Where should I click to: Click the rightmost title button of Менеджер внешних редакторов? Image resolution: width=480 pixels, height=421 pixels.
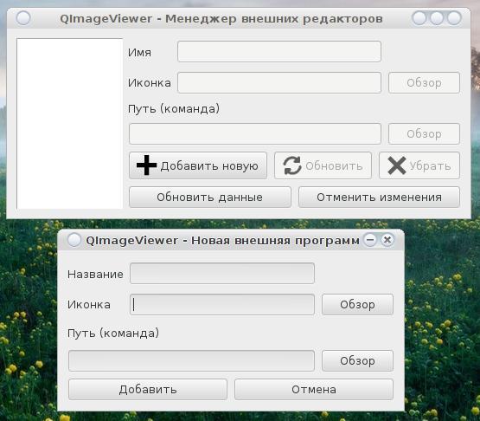click(454, 18)
